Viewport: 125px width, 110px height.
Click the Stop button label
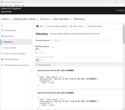pyautogui.click(x=41, y=26)
